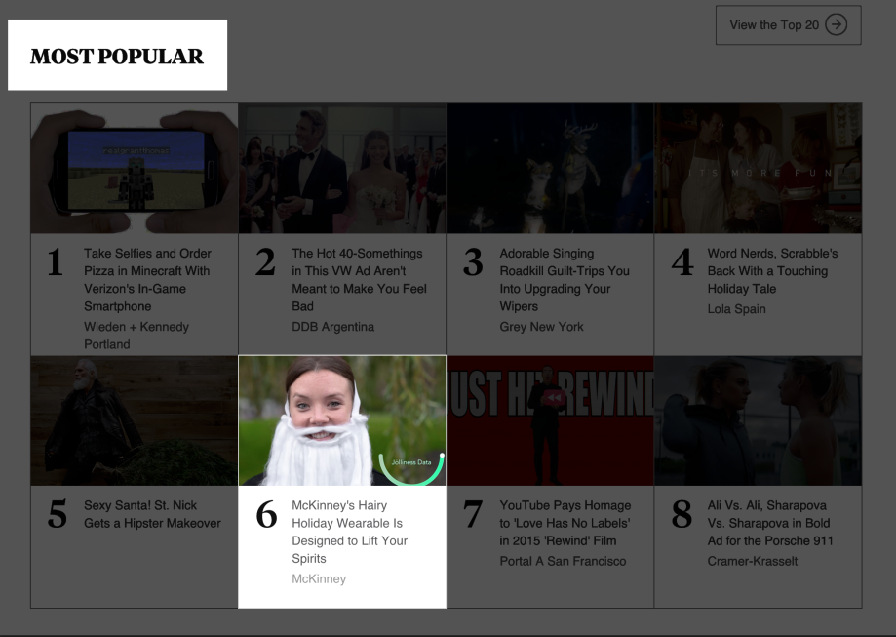Open the Porsche 911 Sharapova thumbnail
Screen dimensions: 896x637
click(758, 420)
